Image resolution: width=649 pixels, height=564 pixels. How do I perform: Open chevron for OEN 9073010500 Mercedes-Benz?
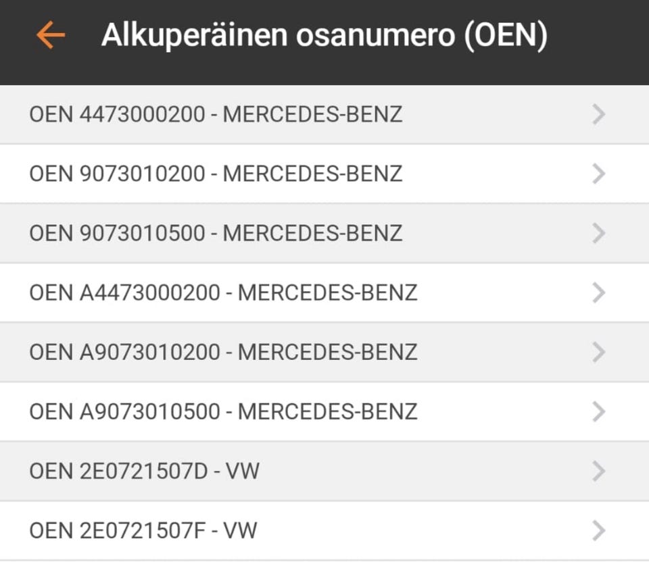click(598, 234)
